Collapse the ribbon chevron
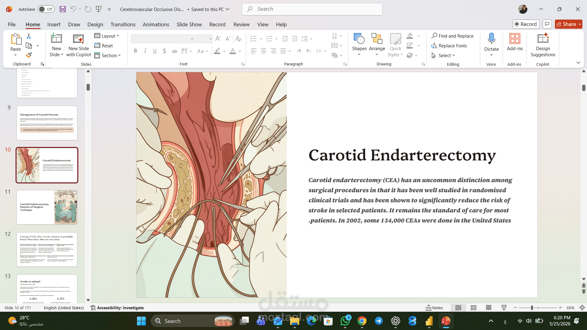587x330 pixels. [578, 63]
